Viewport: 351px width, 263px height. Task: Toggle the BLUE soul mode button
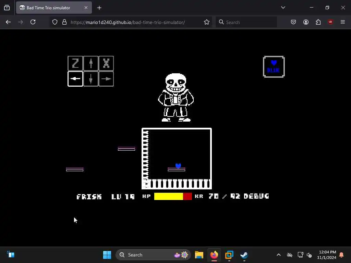[274, 67]
